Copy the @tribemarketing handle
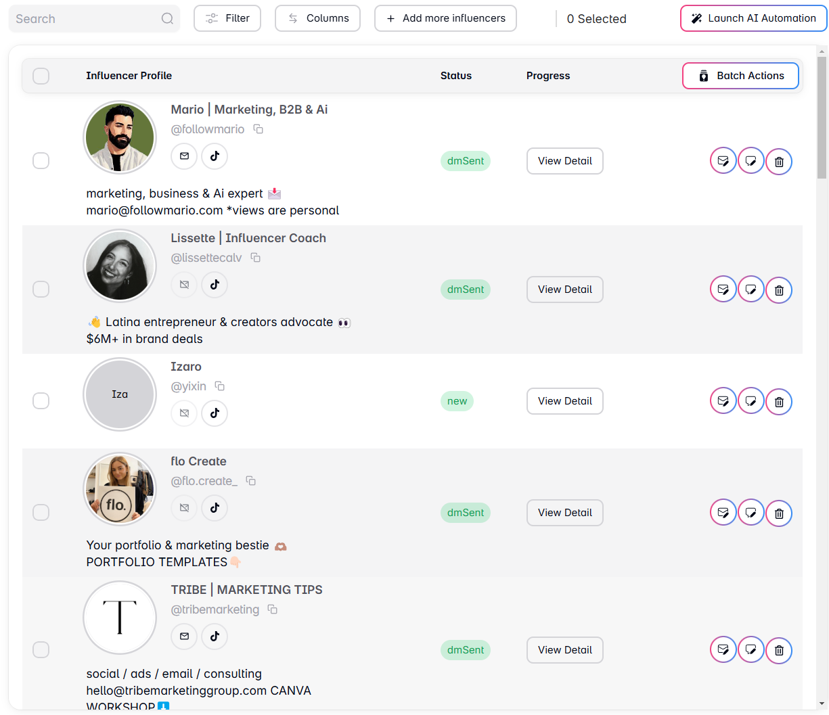This screenshot has height=715, width=829. pos(273,609)
